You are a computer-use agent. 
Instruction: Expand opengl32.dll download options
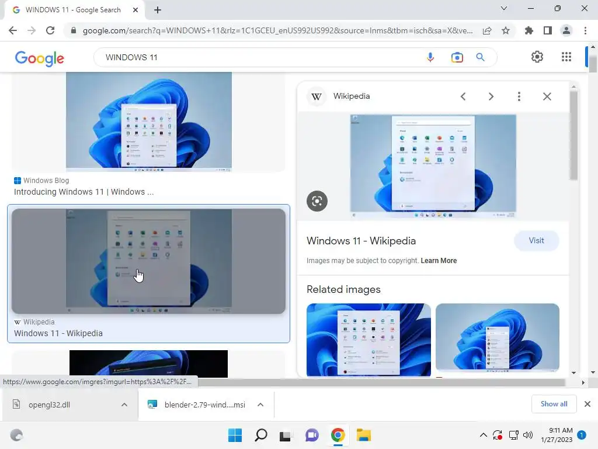tap(124, 405)
